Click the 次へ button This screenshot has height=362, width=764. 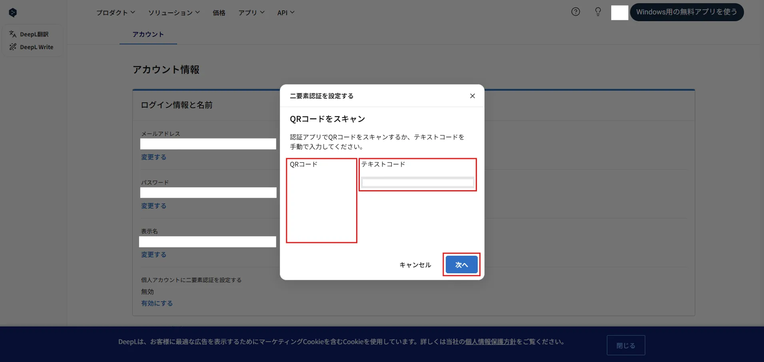pyautogui.click(x=461, y=265)
